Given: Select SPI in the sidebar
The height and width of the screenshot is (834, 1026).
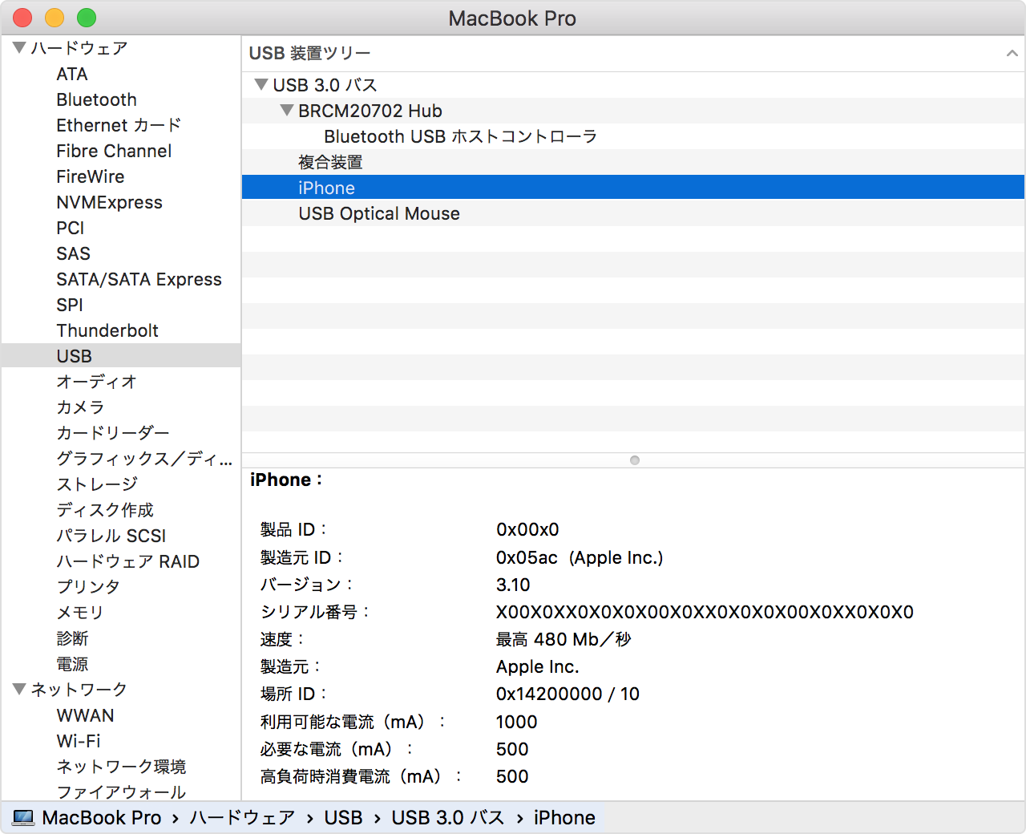Looking at the screenshot, I should (x=70, y=305).
